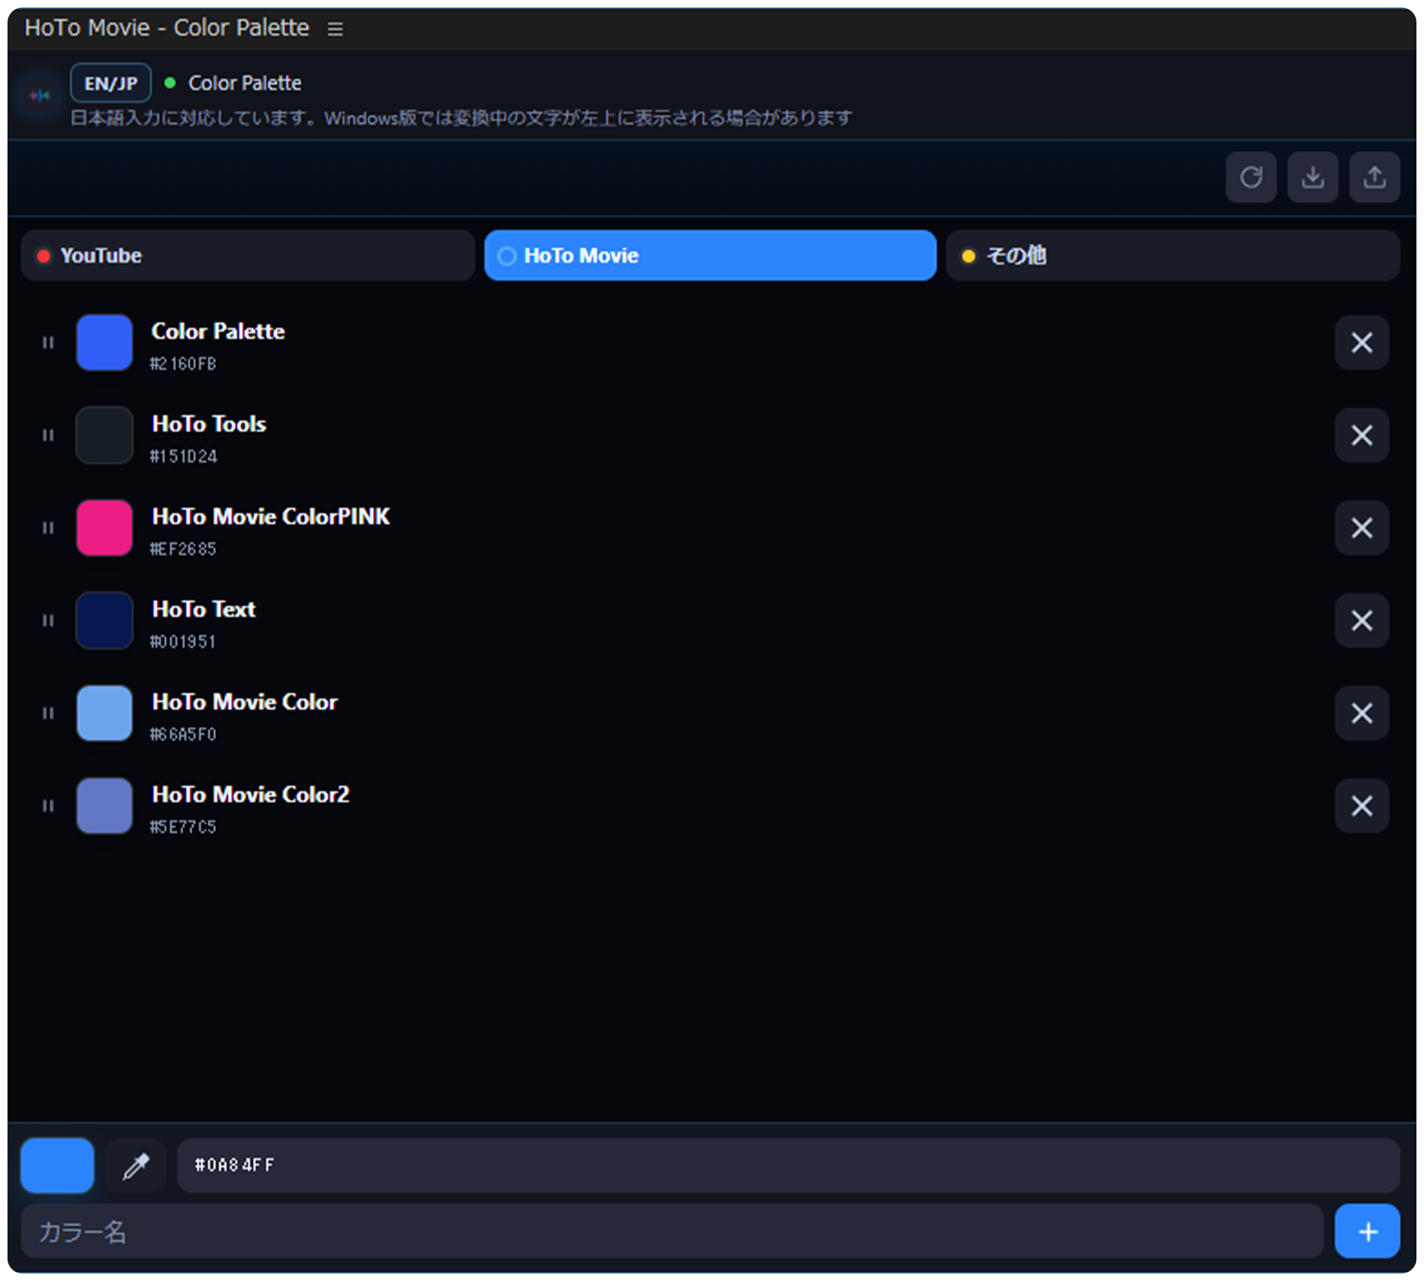Switch to the YouTube tab
The width and height of the screenshot is (1424, 1281).
pyautogui.click(x=248, y=256)
